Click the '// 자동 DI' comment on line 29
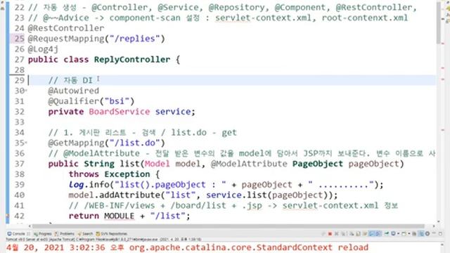The height and width of the screenshot is (253, 450). [70, 80]
